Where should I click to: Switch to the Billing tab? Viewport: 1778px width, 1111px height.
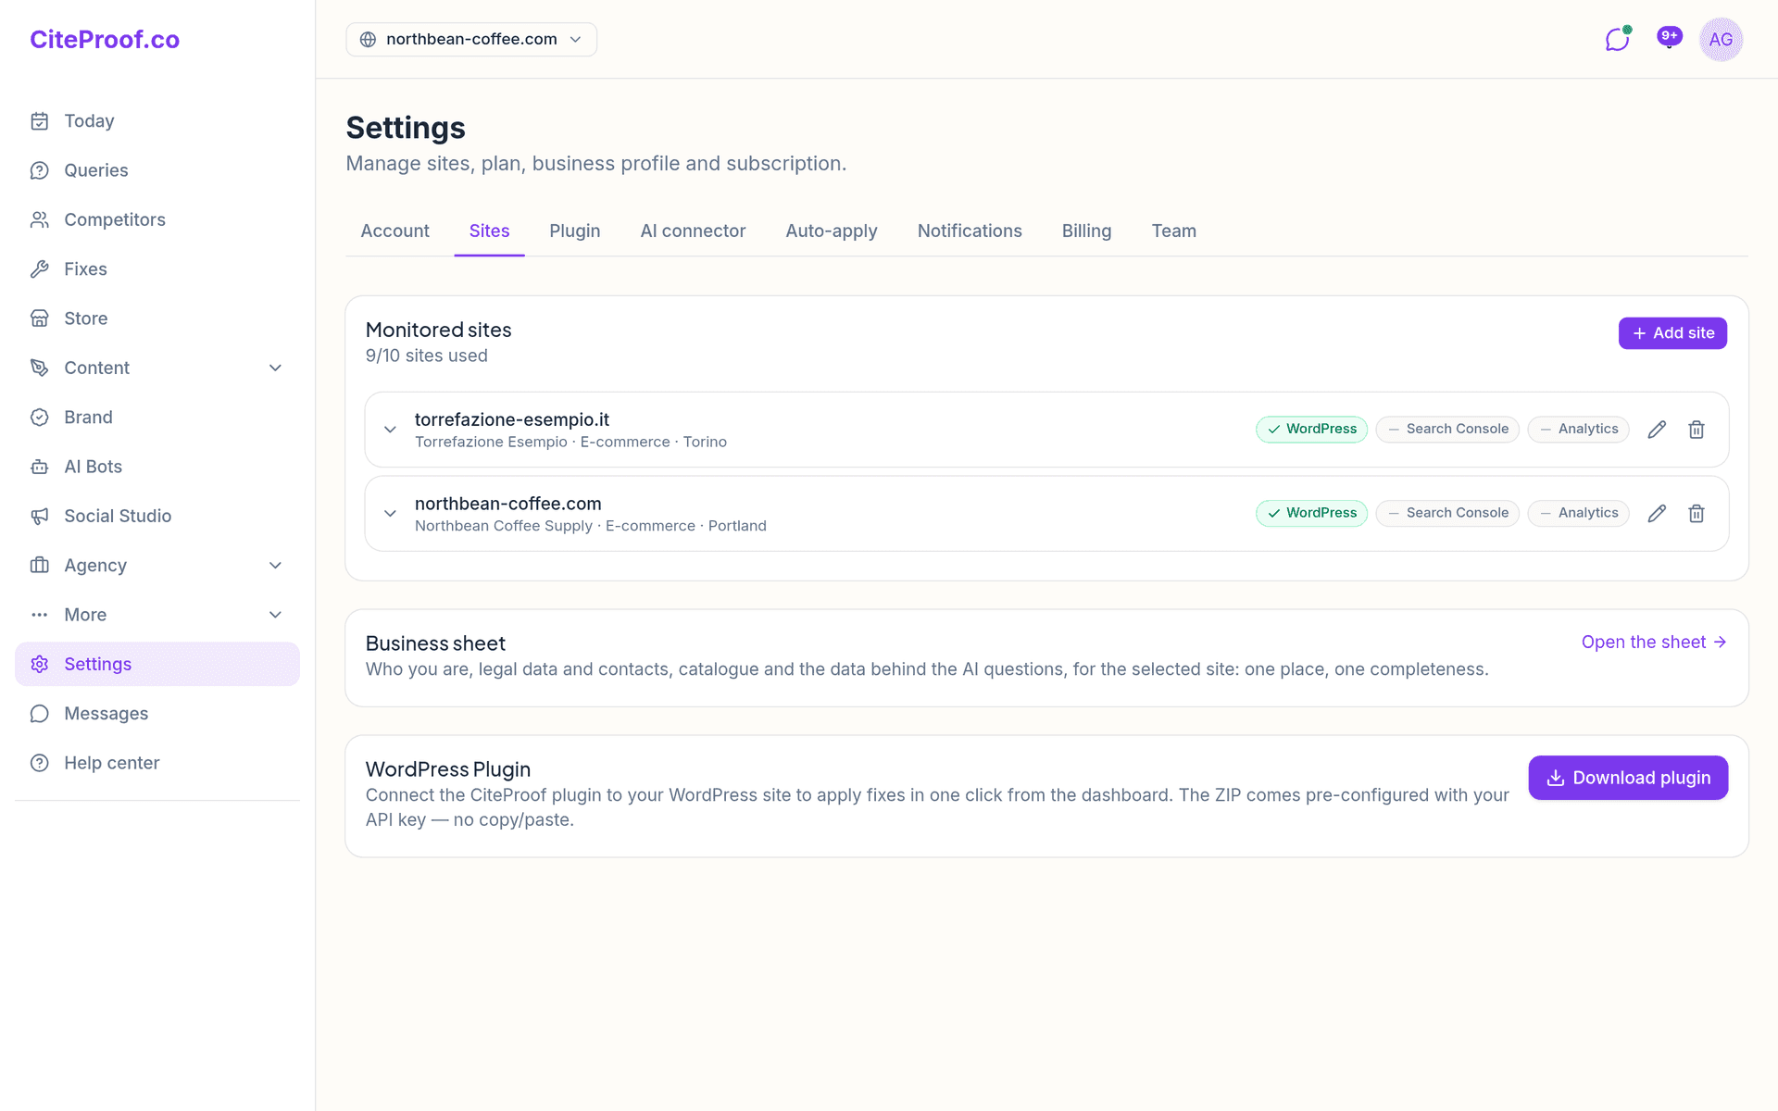1086,231
